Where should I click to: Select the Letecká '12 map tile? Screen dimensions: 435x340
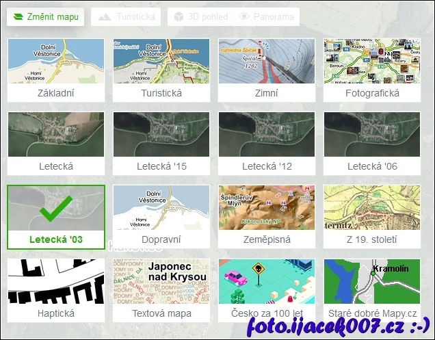[x=266, y=143]
